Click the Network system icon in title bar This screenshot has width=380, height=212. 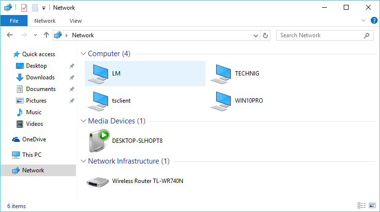point(8,8)
